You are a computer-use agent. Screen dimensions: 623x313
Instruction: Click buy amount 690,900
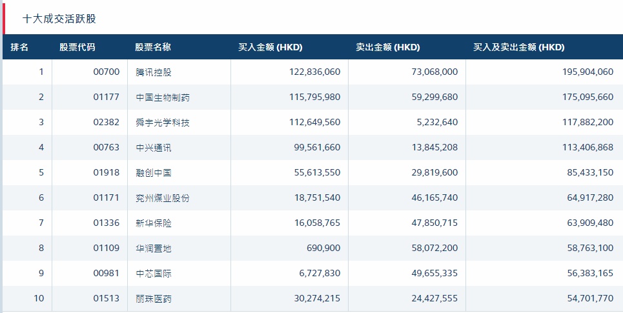(x=323, y=248)
